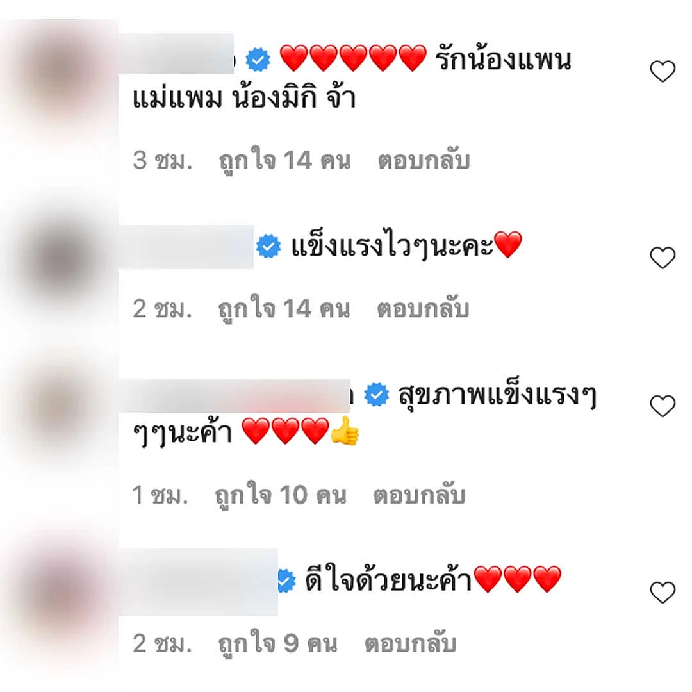The image size is (692, 692).
Task: Open the blurred username on third comment
Action: [235, 396]
